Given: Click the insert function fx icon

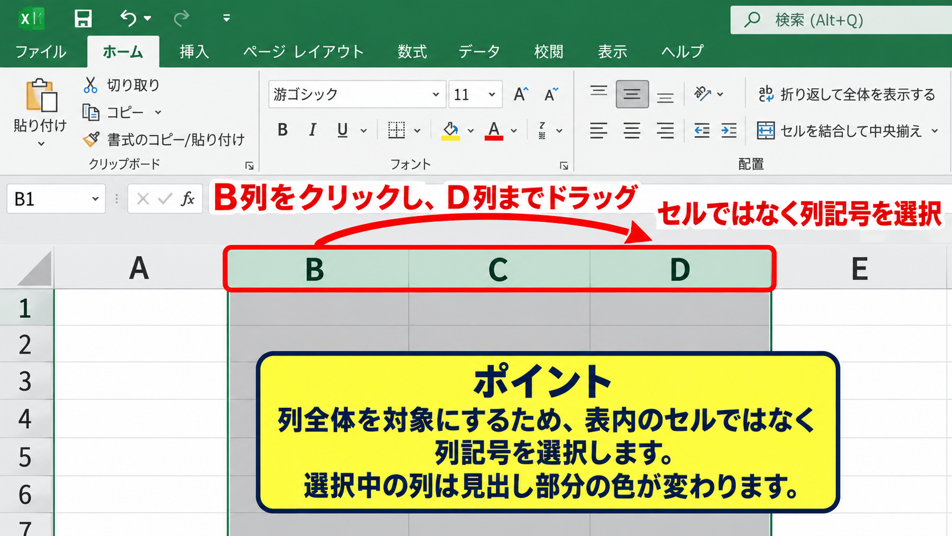Looking at the screenshot, I should click(187, 199).
